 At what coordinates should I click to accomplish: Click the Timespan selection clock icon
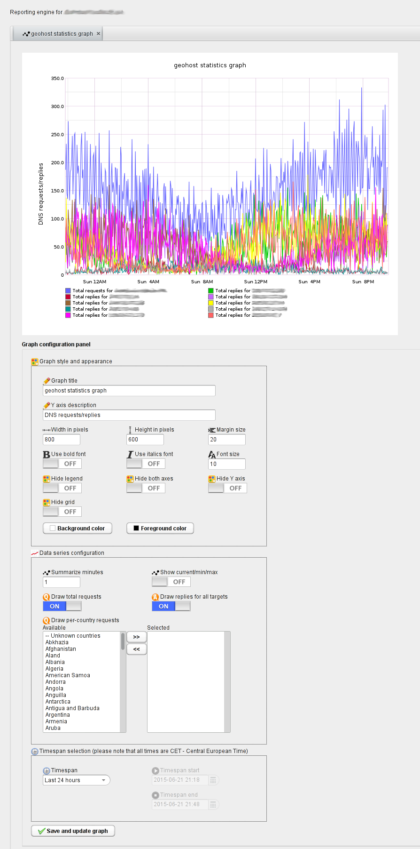click(35, 752)
